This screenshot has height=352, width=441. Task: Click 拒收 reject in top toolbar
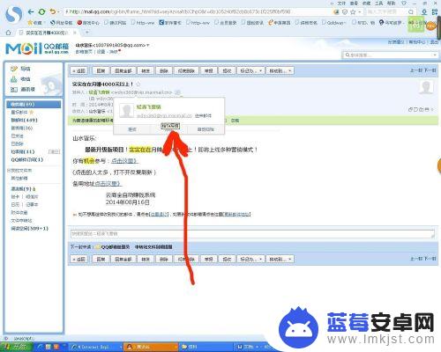point(227,70)
